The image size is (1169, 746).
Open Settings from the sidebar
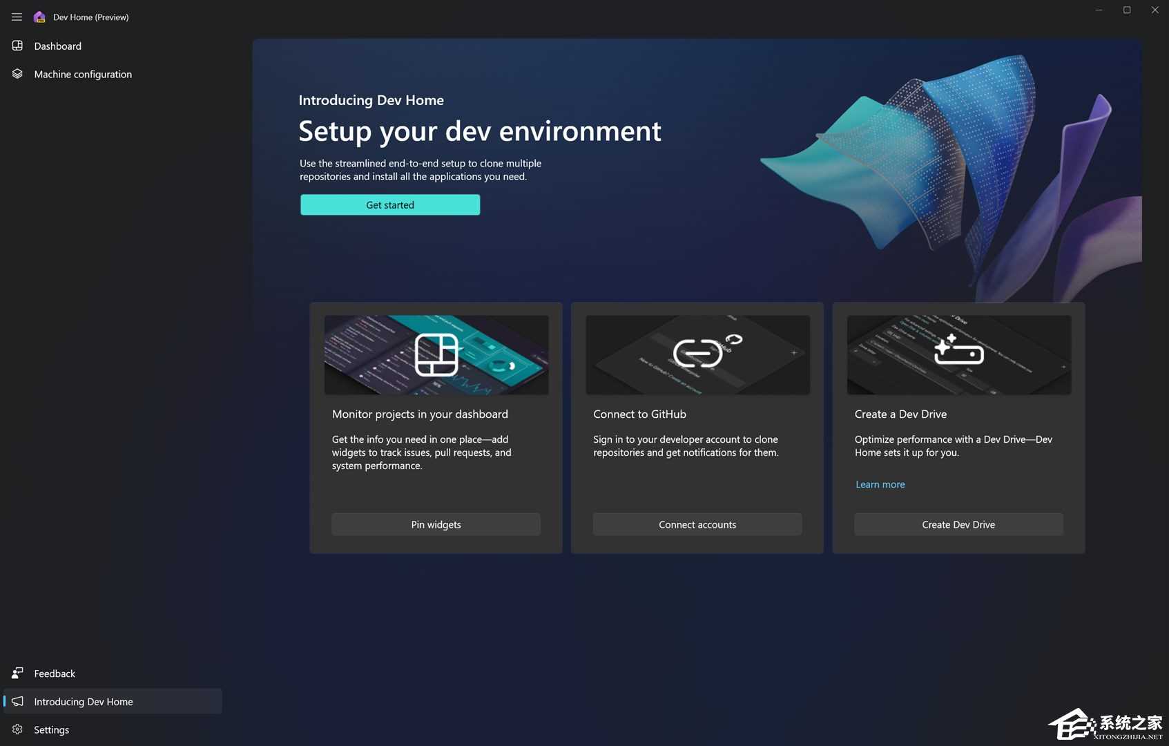pyautogui.click(x=113, y=729)
